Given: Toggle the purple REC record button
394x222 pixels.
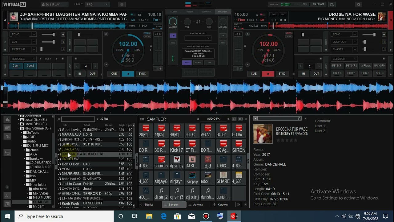Looking at the screenshot, I should pos(187,62).
